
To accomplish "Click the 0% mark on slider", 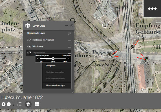I will [x=41, y=62].
